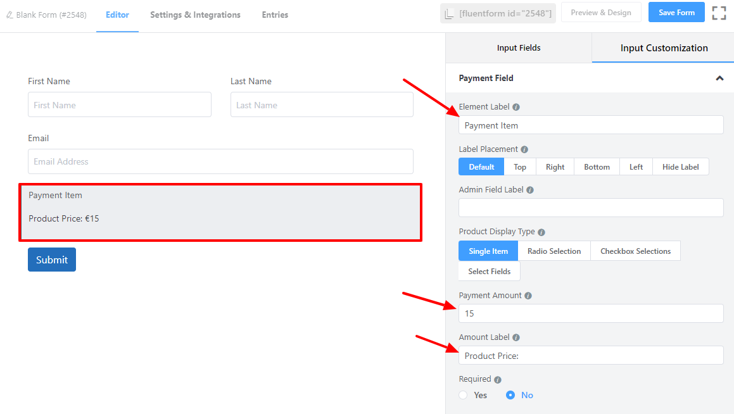
Task: Click the help icon beside Product Display Type
Action: tap(541, 232)
